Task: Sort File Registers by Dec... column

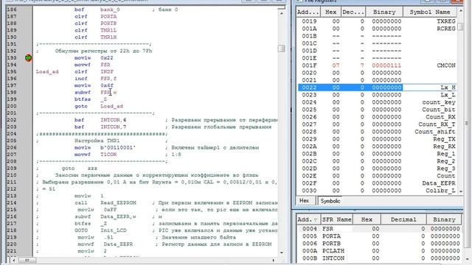Action: 353,12
